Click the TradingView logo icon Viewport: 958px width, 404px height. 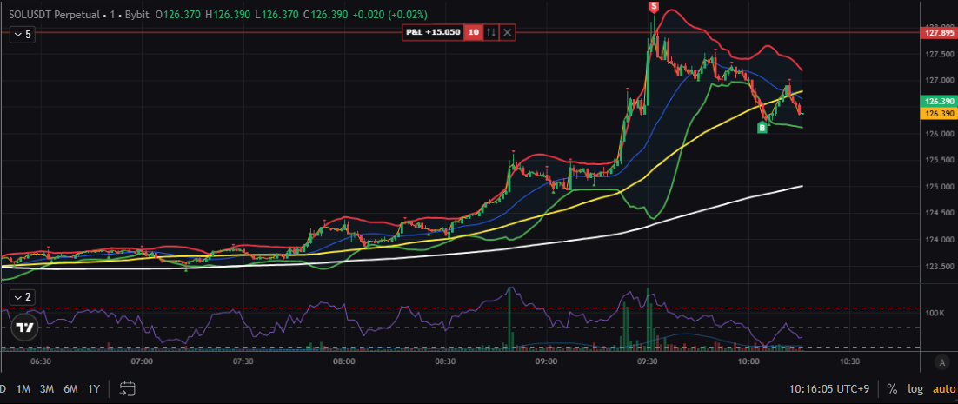tap(25, 328)
